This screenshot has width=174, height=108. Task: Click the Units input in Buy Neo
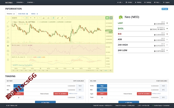50,86
